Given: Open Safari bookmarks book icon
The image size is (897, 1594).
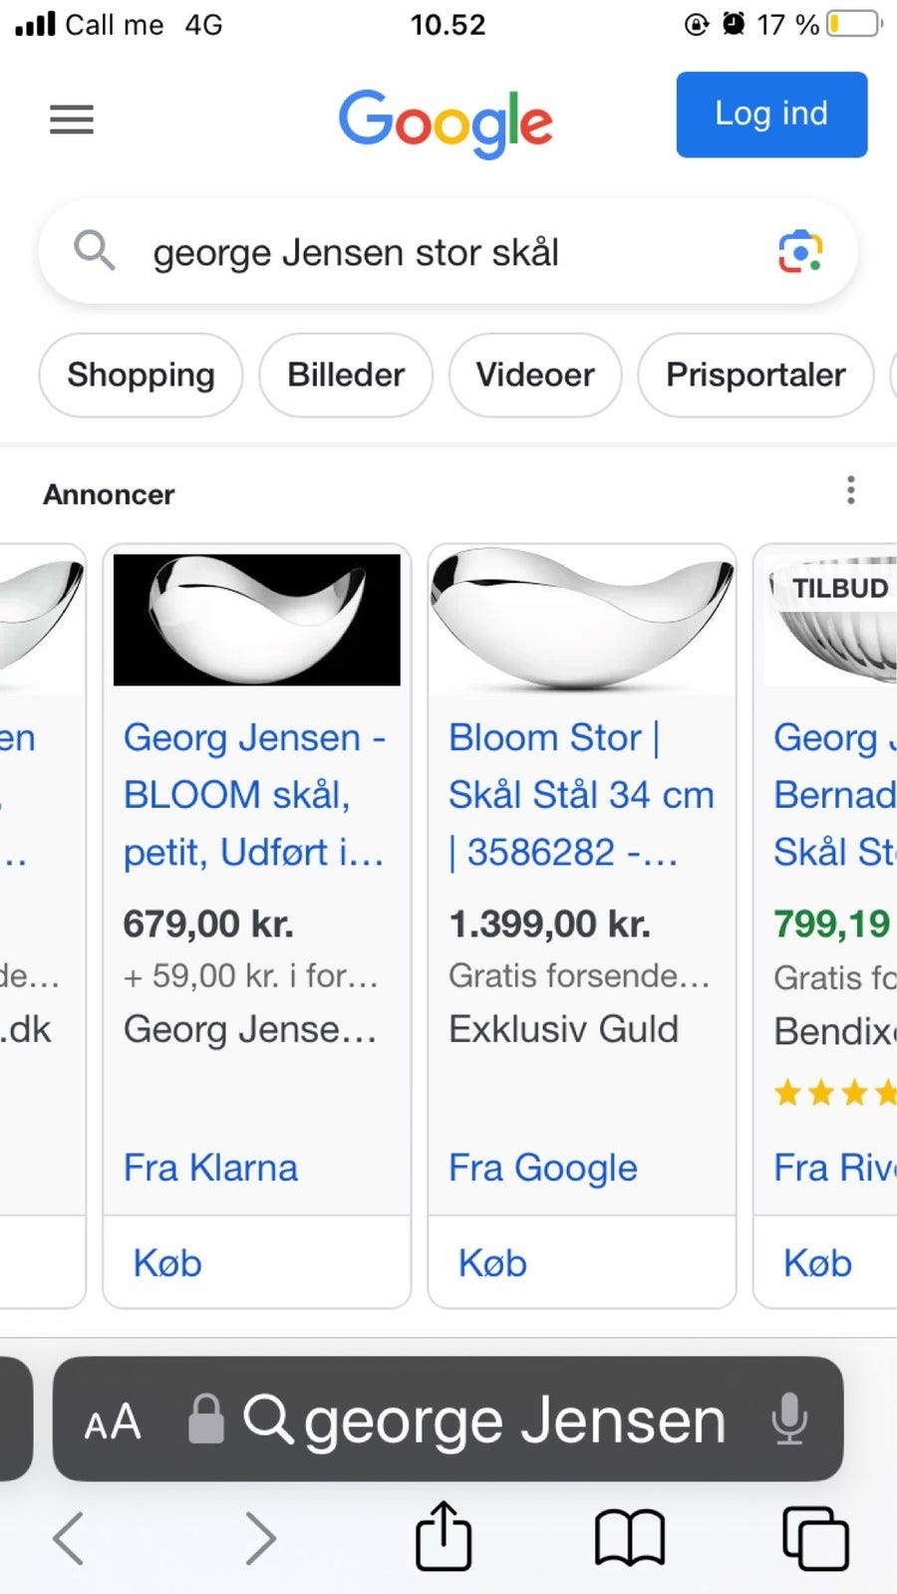Looking at the screenshot, I should pyautogui.click(x=629, y=1537).
